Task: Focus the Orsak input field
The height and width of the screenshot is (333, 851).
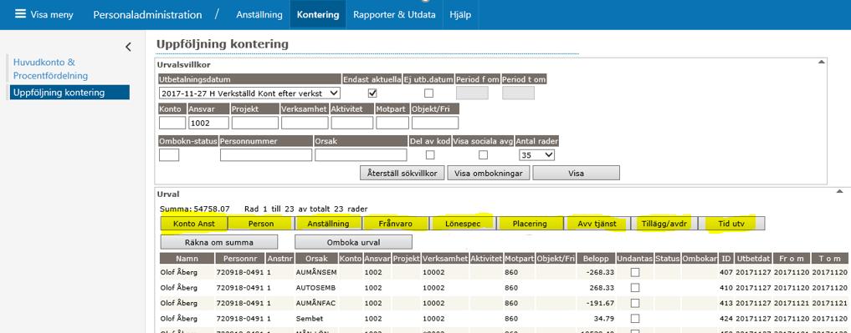Action: (361, 155)
